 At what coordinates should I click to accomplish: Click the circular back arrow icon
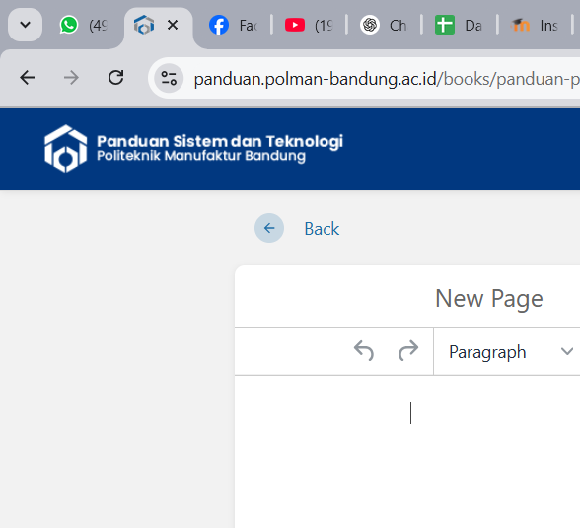pos(269,228)
